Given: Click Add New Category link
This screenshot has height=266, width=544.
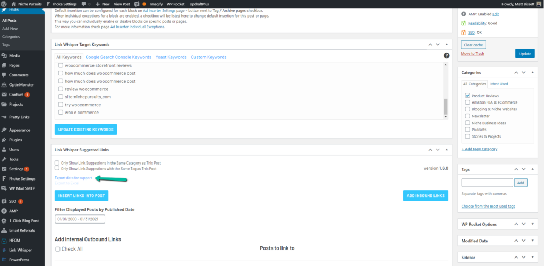Looking at the screenshot, I should point(479,149).
